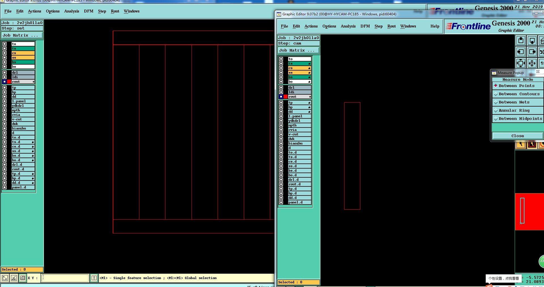544x287 pixels.
Task: Select 'biaozhu' layer in left window
Action: (x=23, y=128)
